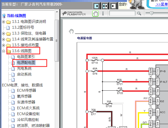Open ECM电源、接地、数据线 page
Screen dimensions: 168x128
22,85
